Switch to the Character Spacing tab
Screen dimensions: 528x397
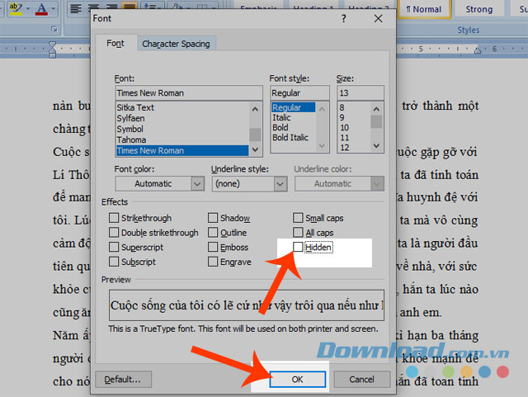click(176, 44)
